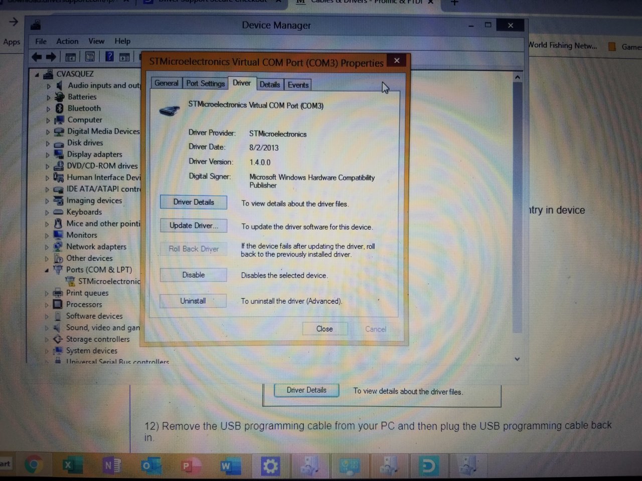Click the Back arrow in Device Manager toolbar
Image resolution: width=642 pixels, height=481 pixels.
[37, 57]
